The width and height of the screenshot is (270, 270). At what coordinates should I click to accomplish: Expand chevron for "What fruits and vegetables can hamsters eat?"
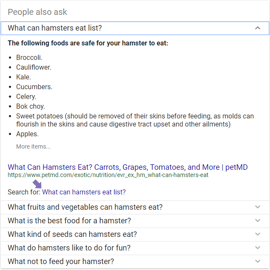[x=257, y=207]
